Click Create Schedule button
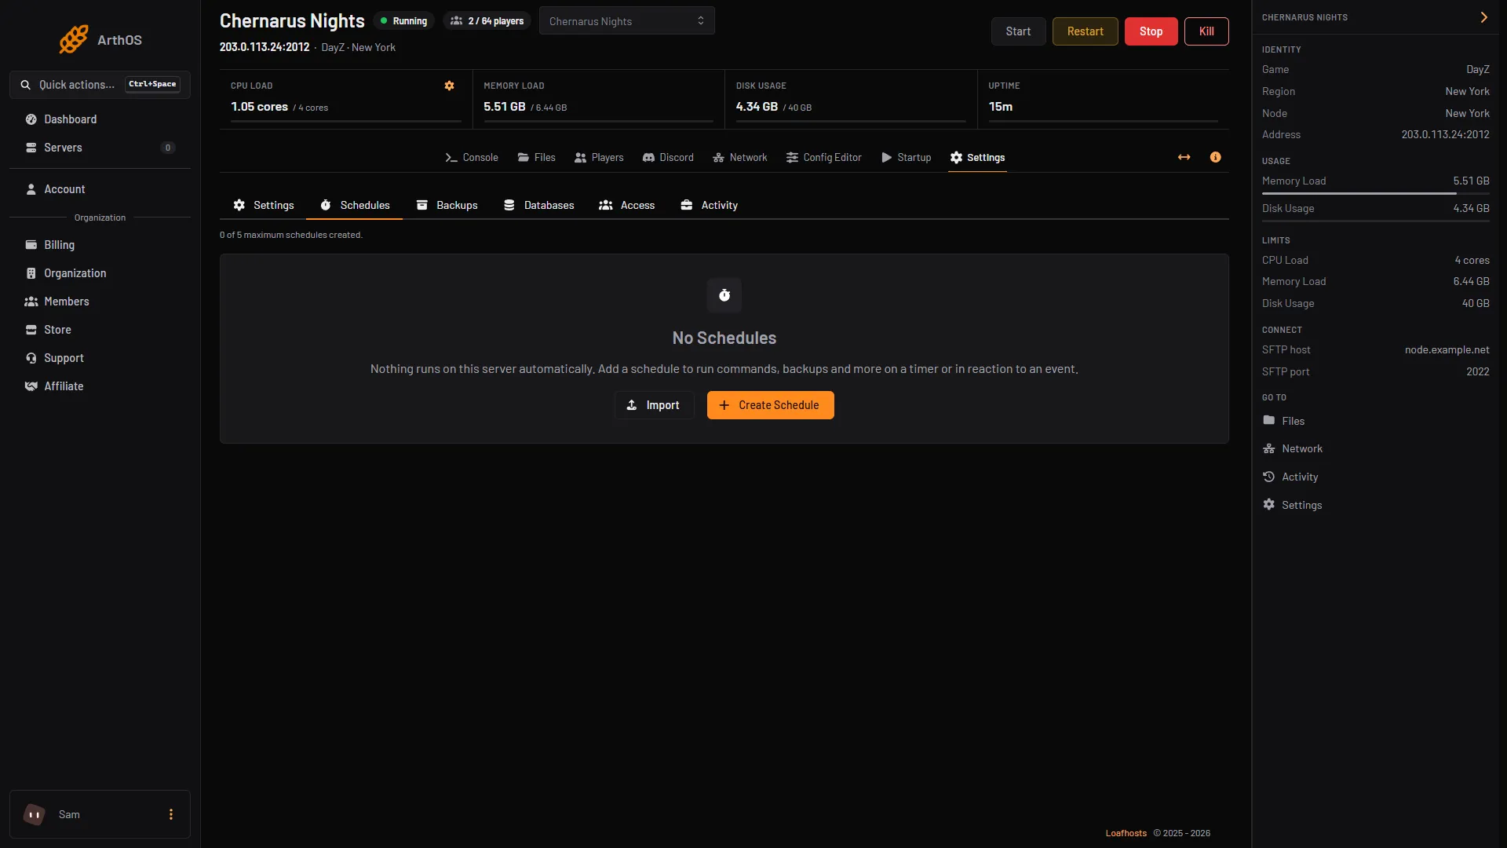1507x848 pixels. tap(770, 405)
